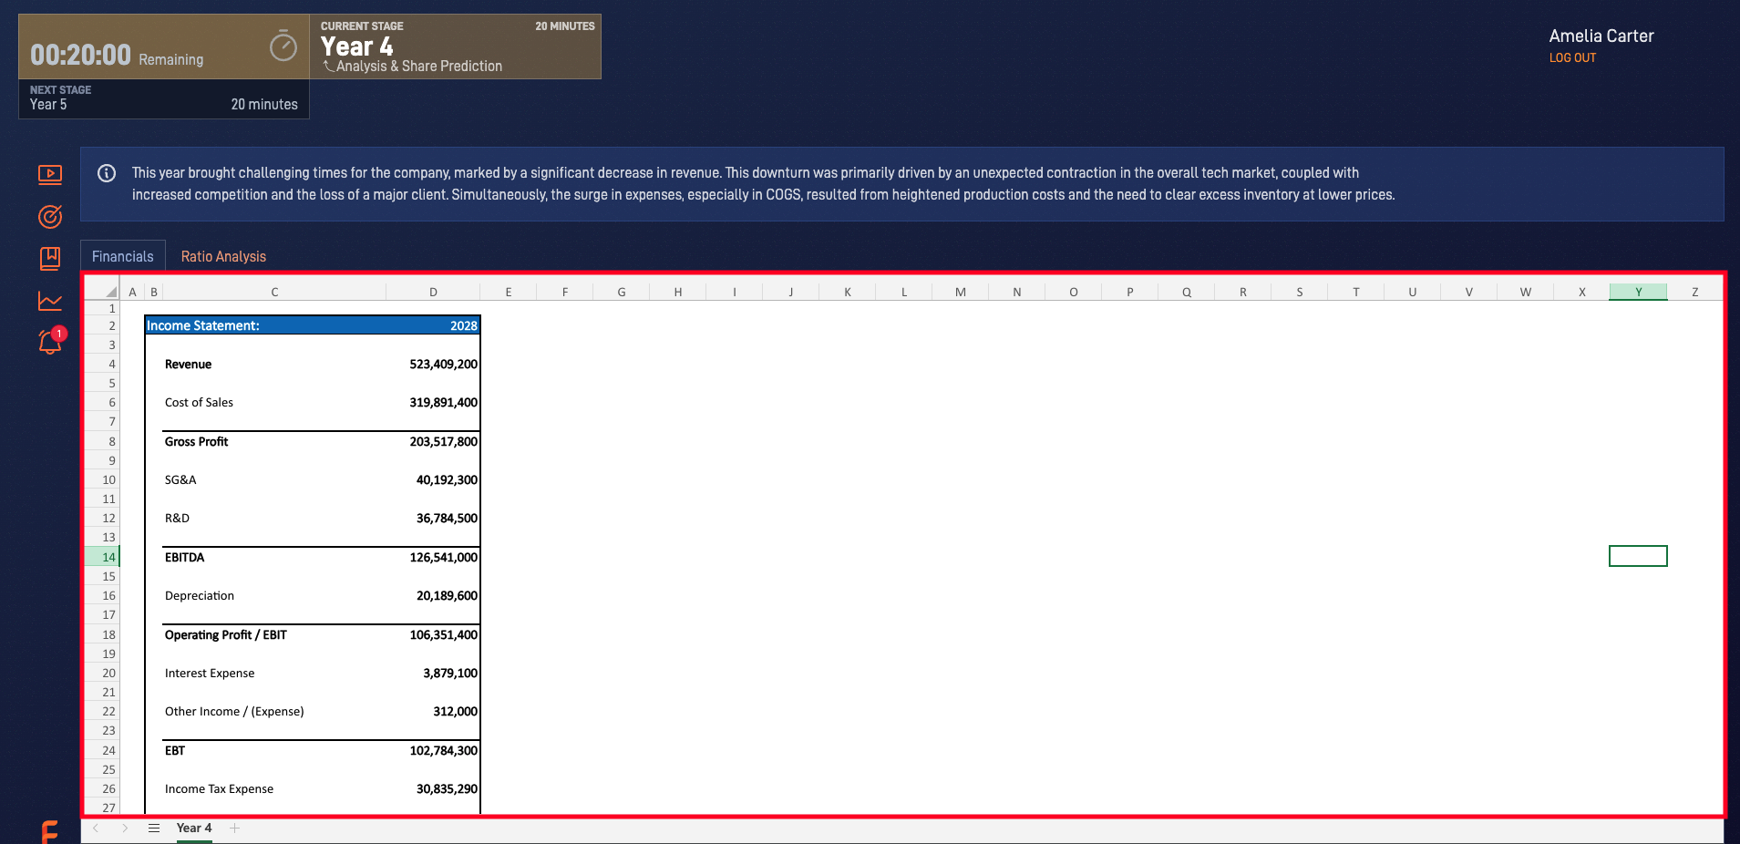Go to next sheet arrow
Viewport: 1740px width, 844px height.
point(125,829)
